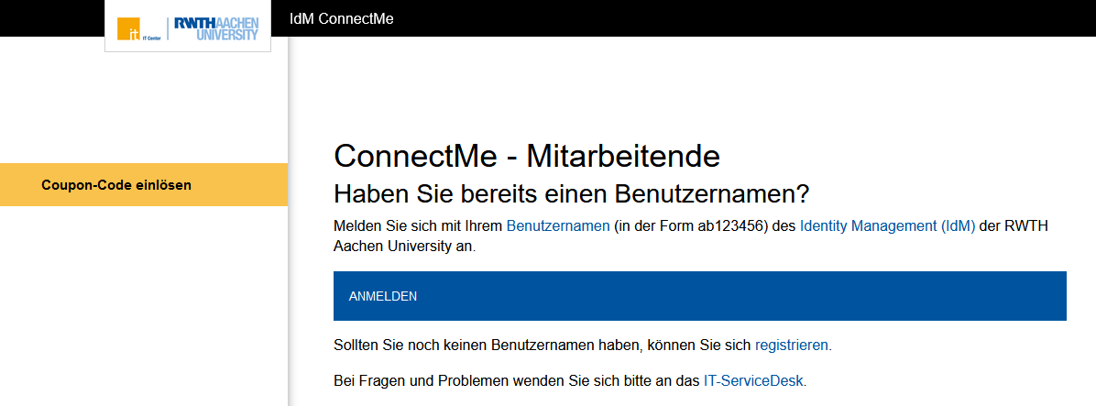Click "Sollten Sie noch keinen Benutzernamen haben" text
This screenshot has width=1096, height=406.
pyautogui.click(x=488, y=346)
